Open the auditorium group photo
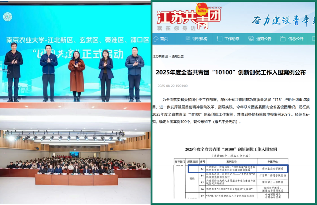This screenshot has width=317, height=205. click(75, 153)
